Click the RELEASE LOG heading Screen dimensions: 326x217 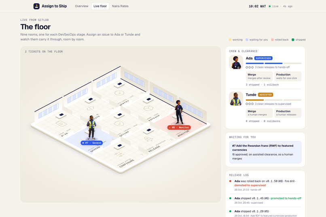coord(239,175)
